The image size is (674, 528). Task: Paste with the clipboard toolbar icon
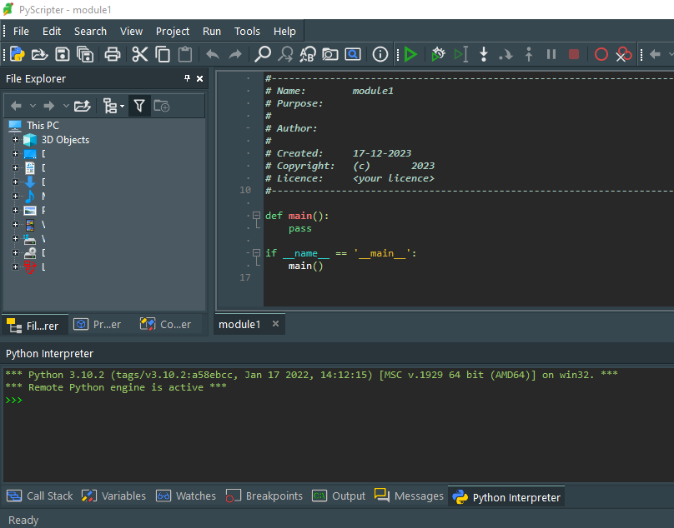[185, 54]
